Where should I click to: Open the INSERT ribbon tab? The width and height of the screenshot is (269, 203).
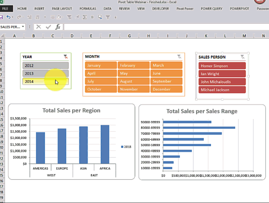point(39,9)
